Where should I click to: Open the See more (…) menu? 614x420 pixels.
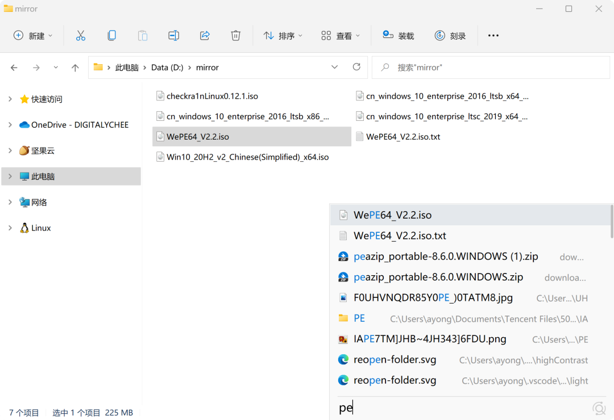coord(493,35)
